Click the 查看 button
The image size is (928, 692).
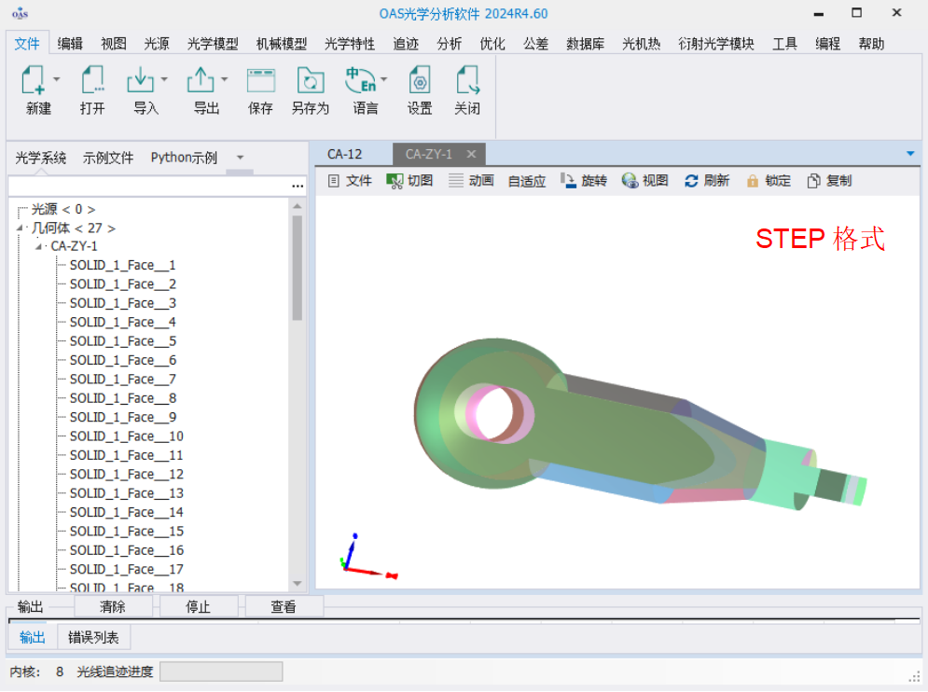[x=284, y=607]
